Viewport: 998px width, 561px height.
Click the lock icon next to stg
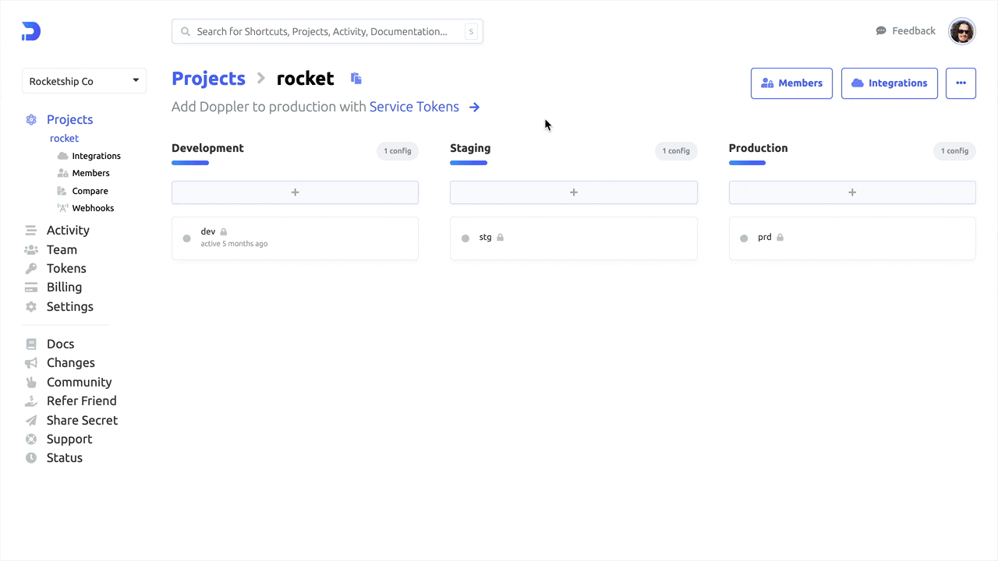pyautogui.click(x=501, y=237)
